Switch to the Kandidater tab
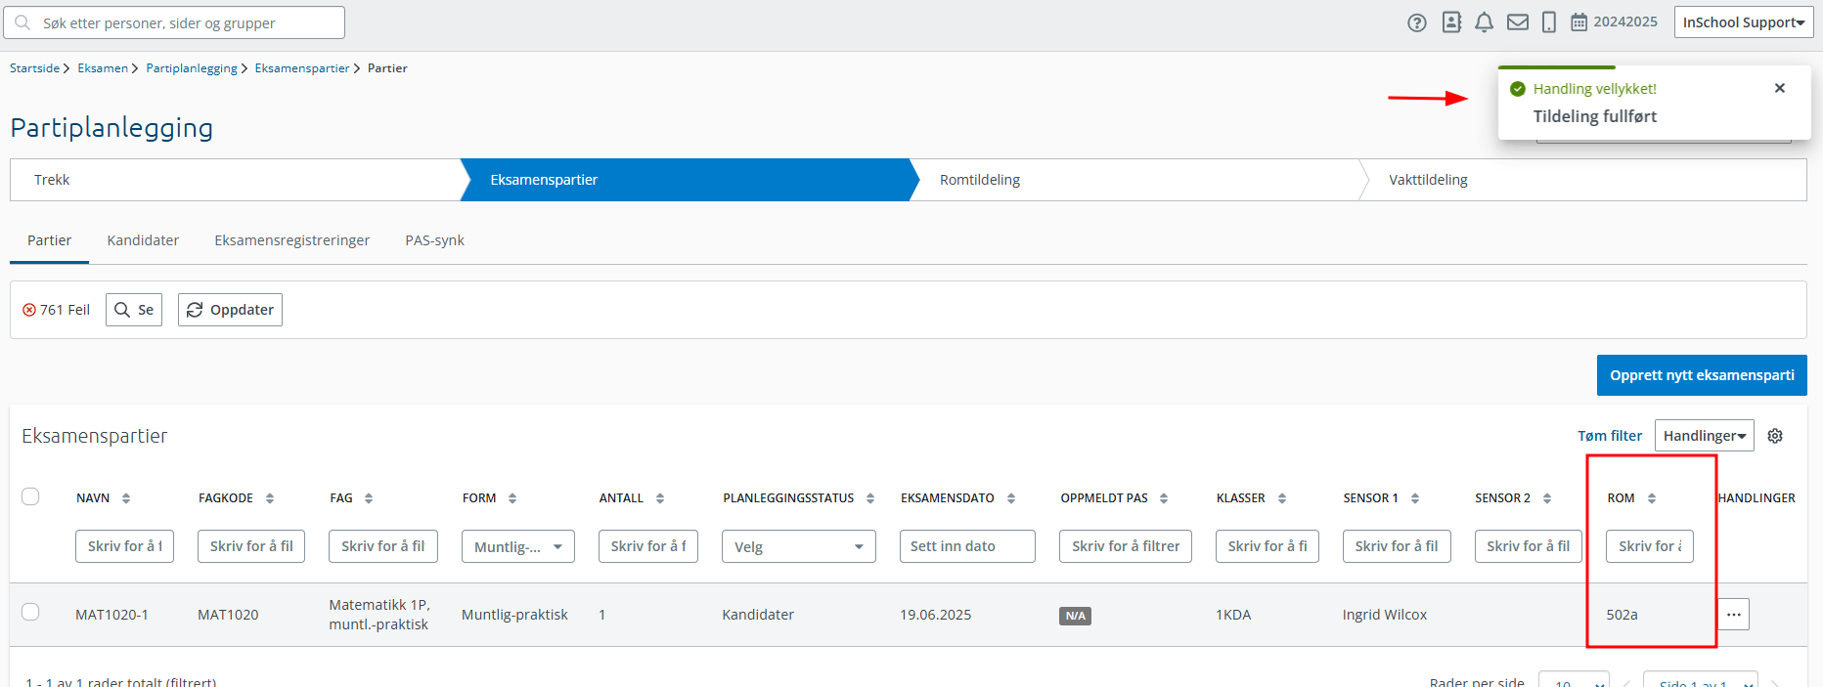 coord(143,240)
